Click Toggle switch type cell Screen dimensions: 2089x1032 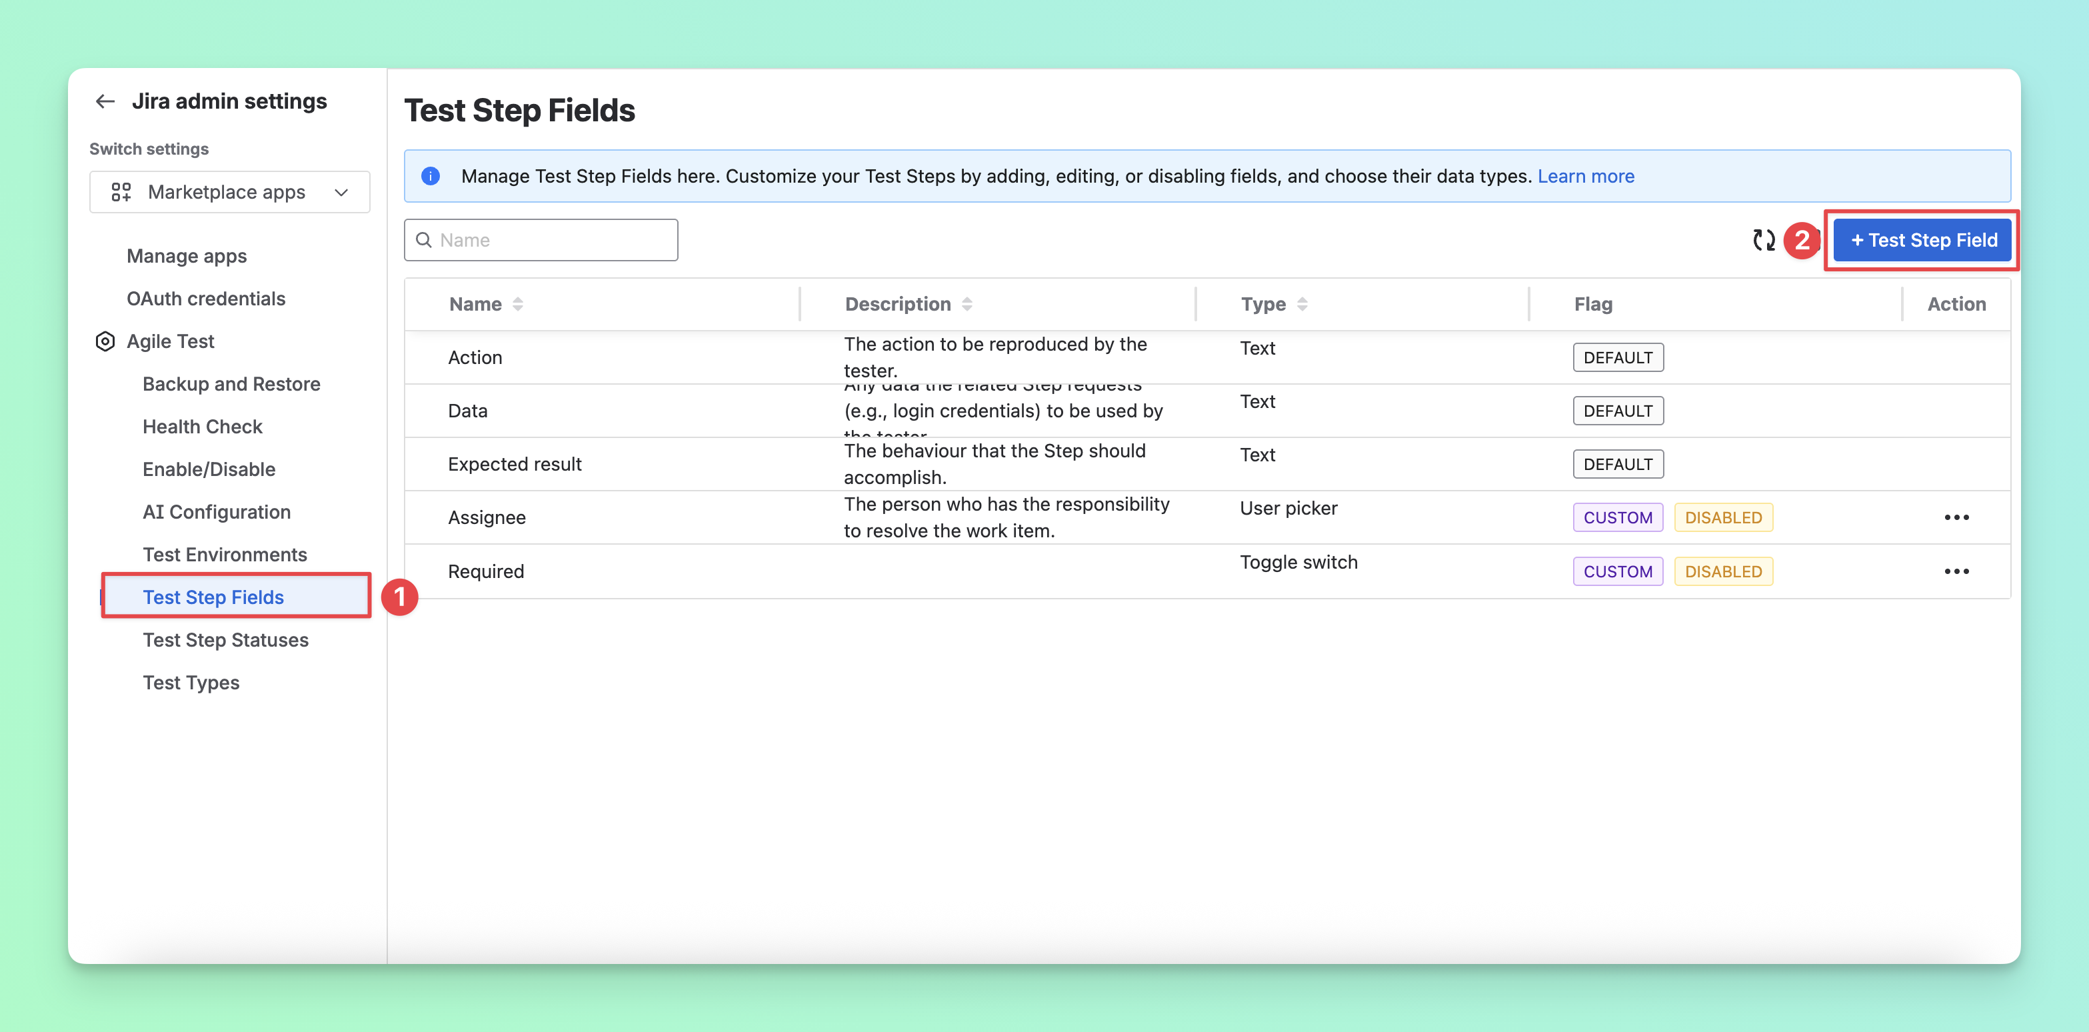coord(1298,562)
